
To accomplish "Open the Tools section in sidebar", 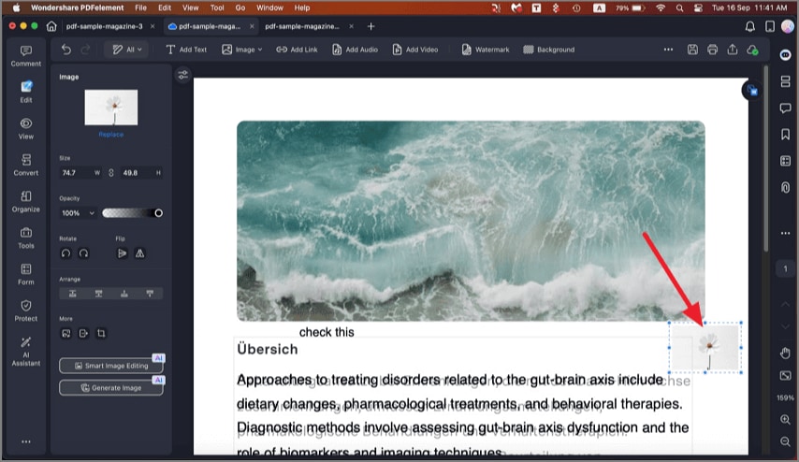I will [x=26, y=238].
